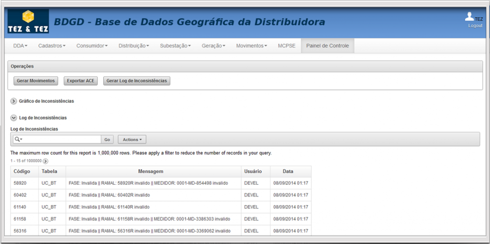The image size is (490, 244).
Task: Sort by the Usuário column header
Action: [253, 172]
